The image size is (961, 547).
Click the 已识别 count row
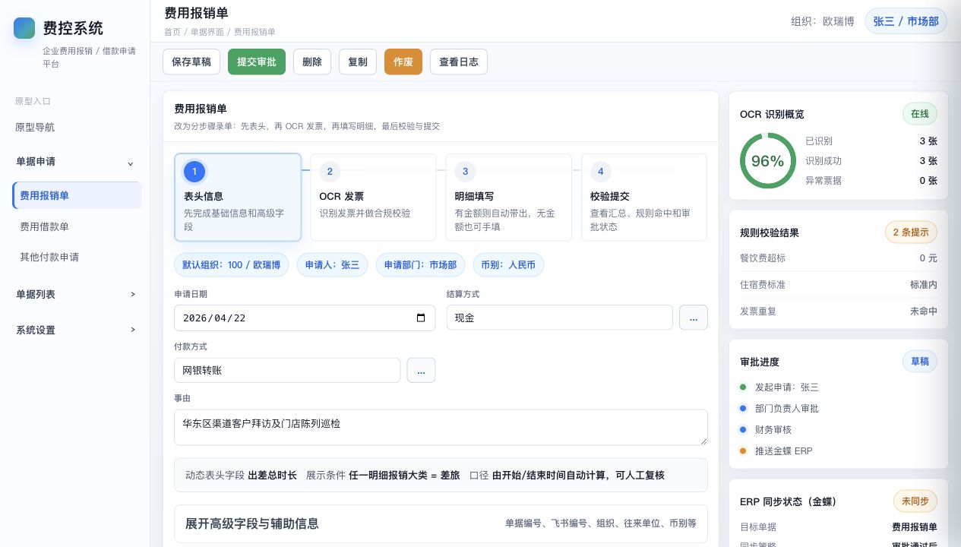coord(871,141)
